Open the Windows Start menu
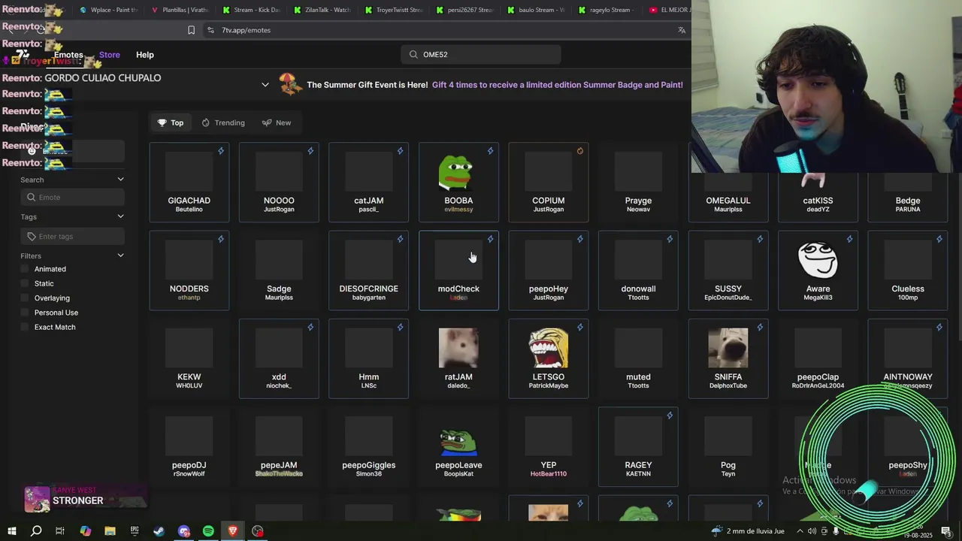Viewport: 962px width, 541px height. coord(11,531)
